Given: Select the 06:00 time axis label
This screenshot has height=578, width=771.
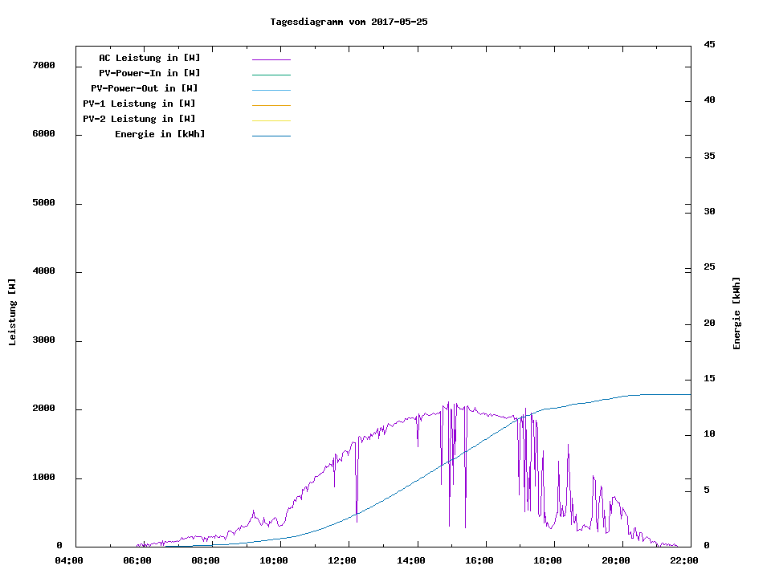Looking at the screenshot, I should [137, 561].
